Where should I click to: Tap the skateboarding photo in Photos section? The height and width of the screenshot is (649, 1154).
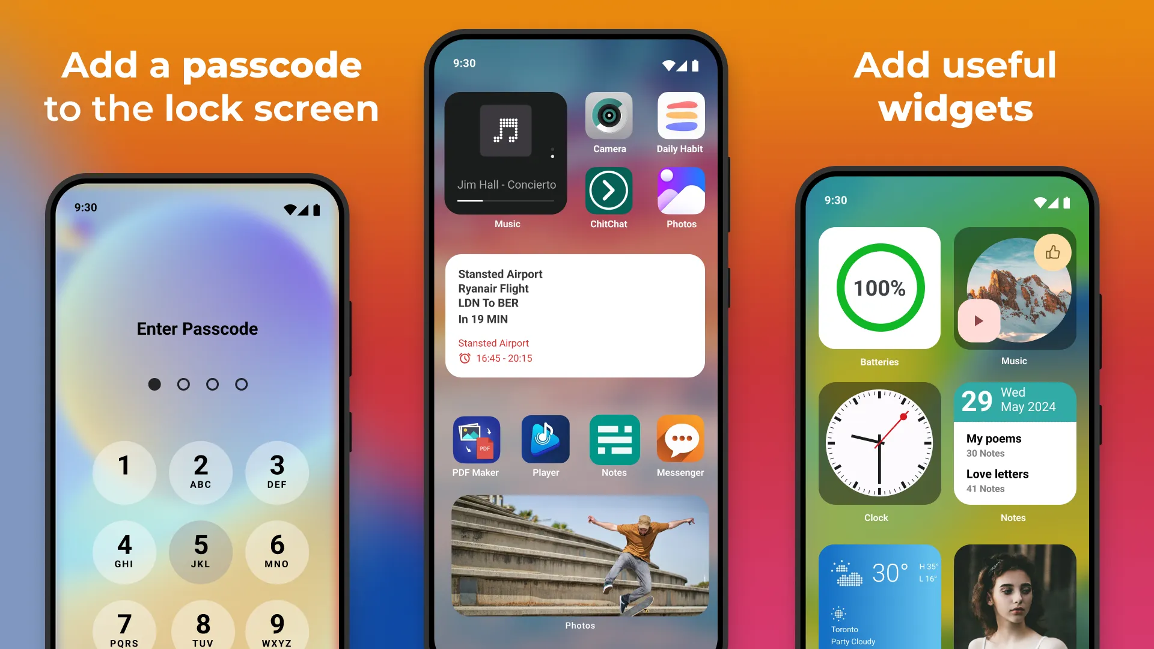(x=576, y=555)
